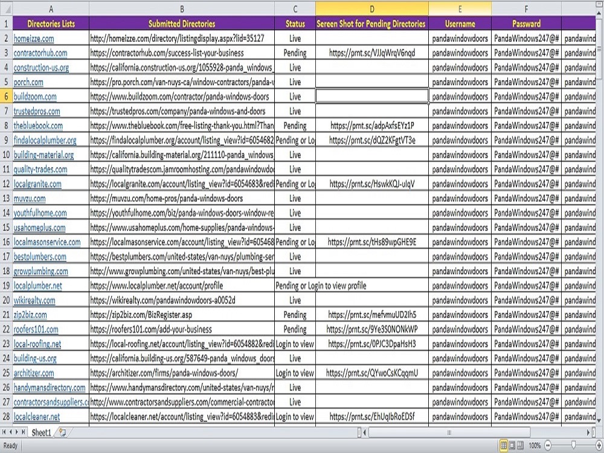
Task: Select column C header
Action: pyautogui.click(x=295, y=8)
